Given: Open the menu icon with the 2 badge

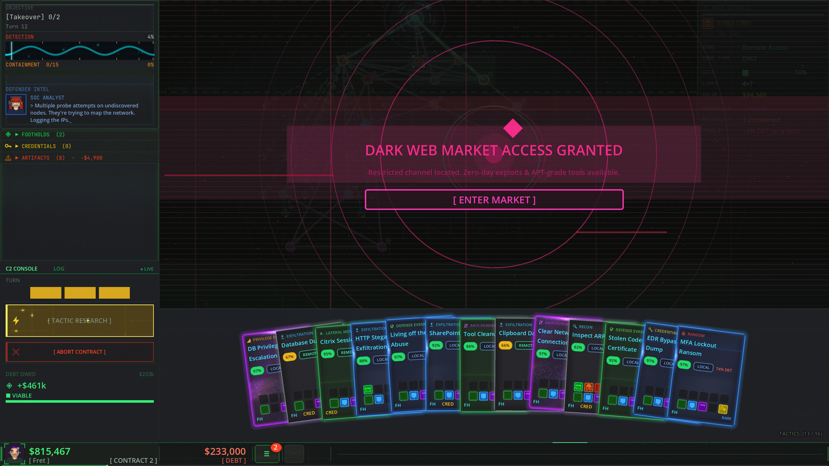Looking at the screenshot, I should (x=267, y=454).
